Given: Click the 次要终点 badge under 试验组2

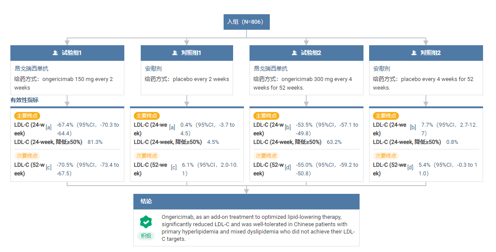Looking at the screenshot, I should coord(266,156).
